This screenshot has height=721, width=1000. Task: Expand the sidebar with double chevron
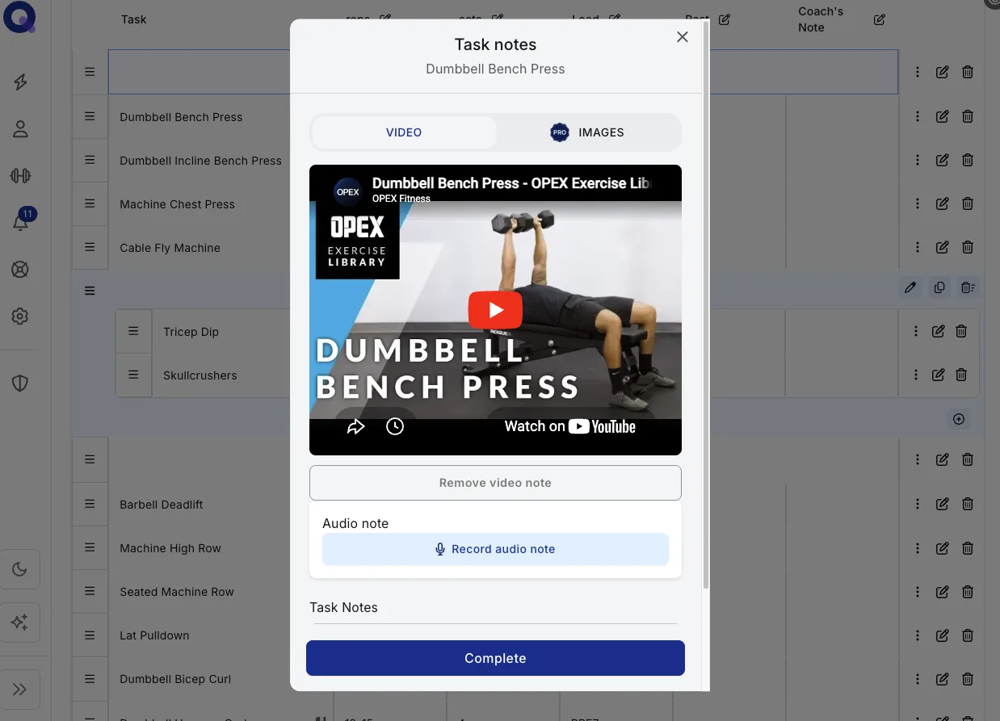pos(20,690)
